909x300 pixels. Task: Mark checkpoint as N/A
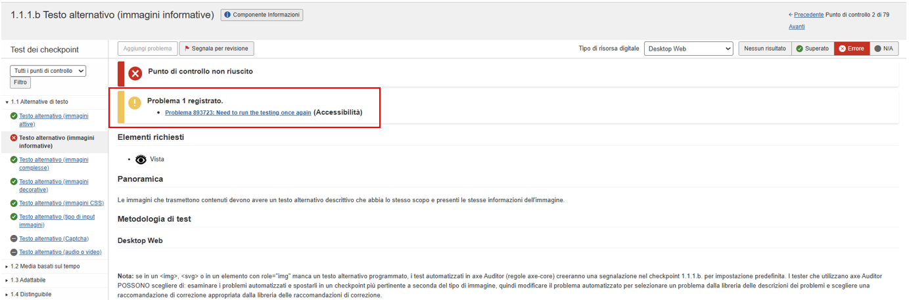click(x=884, y=49)
